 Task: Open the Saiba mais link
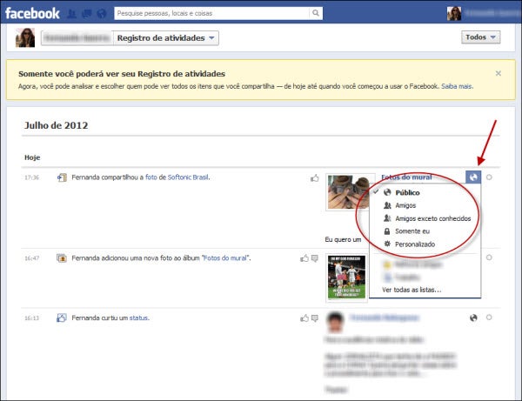click(x=456, y=87)
